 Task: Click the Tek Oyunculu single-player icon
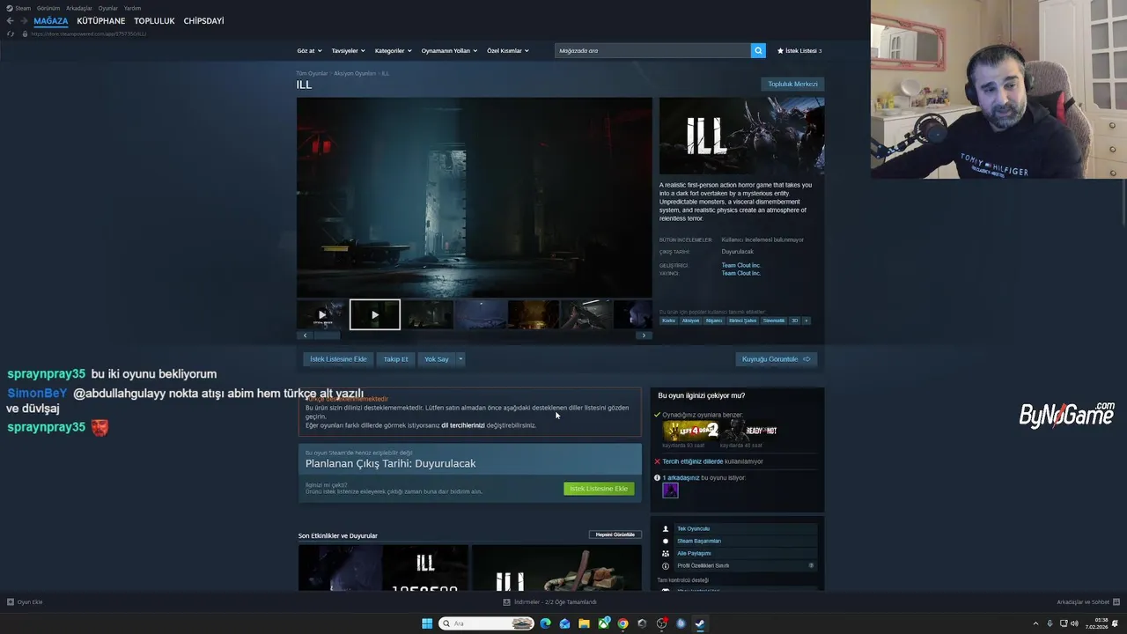pyautogui.click(x=666, y=529)
